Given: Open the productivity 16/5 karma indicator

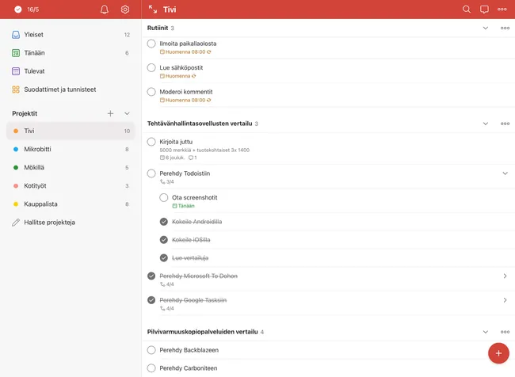Looking at the screenshot, I should (x=27, y=10).
